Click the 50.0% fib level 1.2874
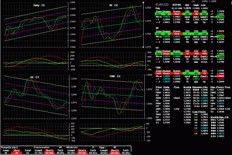The height and width of the screenshot is (155, 232). 204,98
